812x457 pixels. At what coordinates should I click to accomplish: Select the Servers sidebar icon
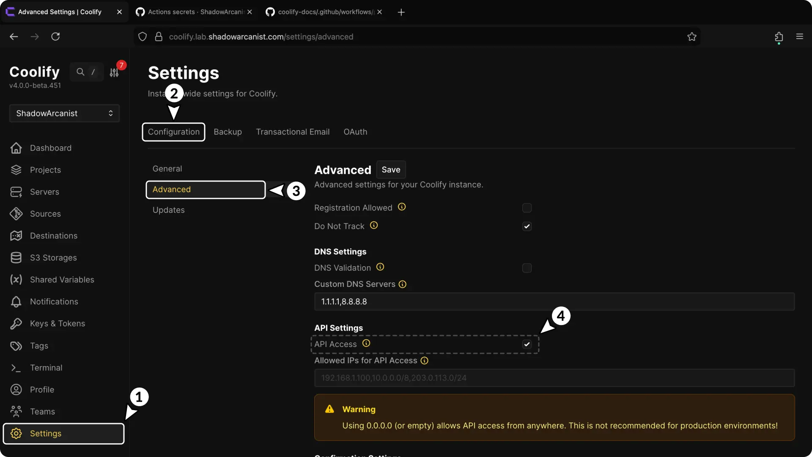[x=16, y=192]
